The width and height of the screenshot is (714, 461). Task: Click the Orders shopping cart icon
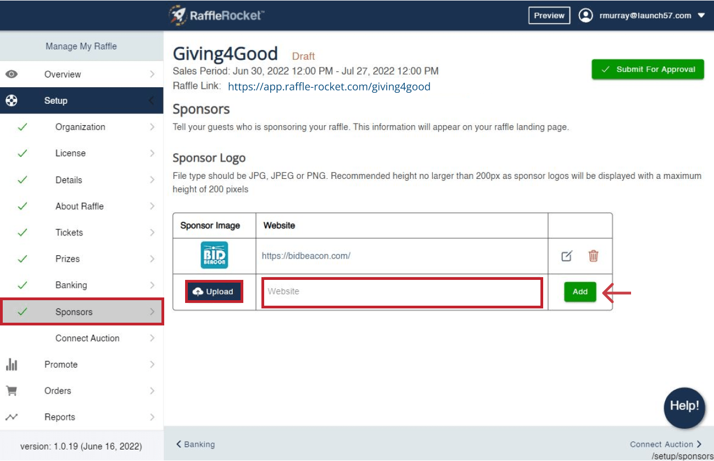click(12, 391)
